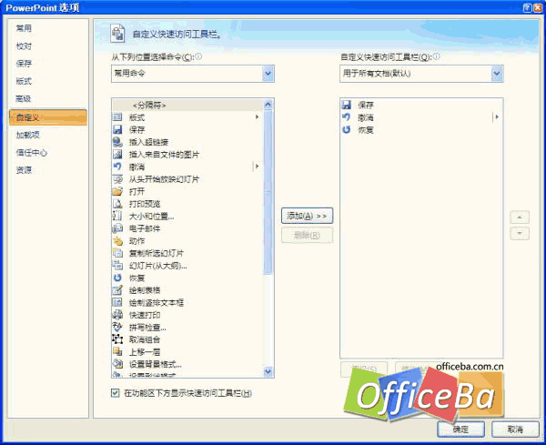The height and width of the screenshot is (445, 546).
Task: Select the 取消组合 ungroup icon
Action: pyautogui.click(x=117, y=339)
